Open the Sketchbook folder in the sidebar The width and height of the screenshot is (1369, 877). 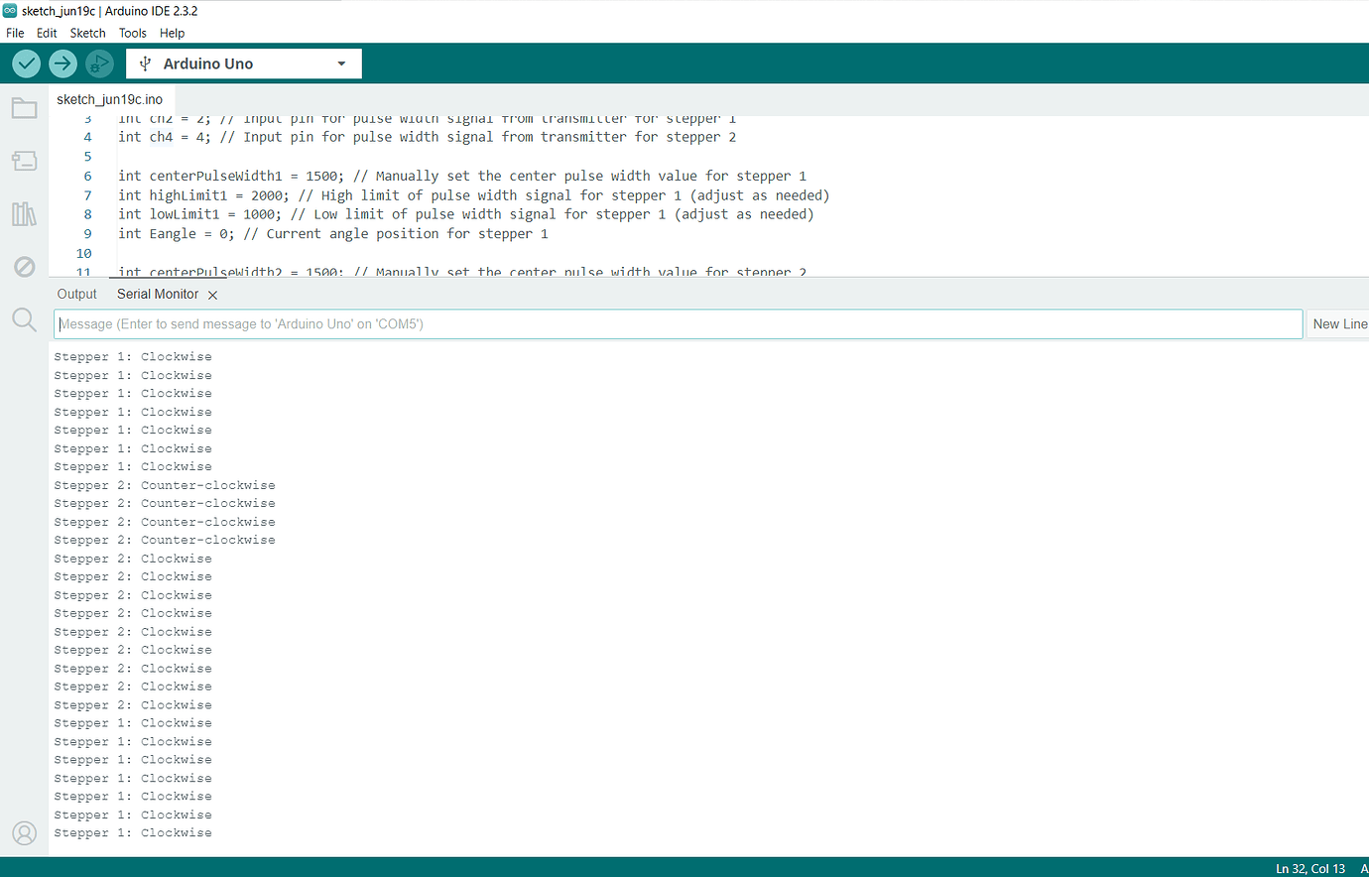(x=24, y=107)
